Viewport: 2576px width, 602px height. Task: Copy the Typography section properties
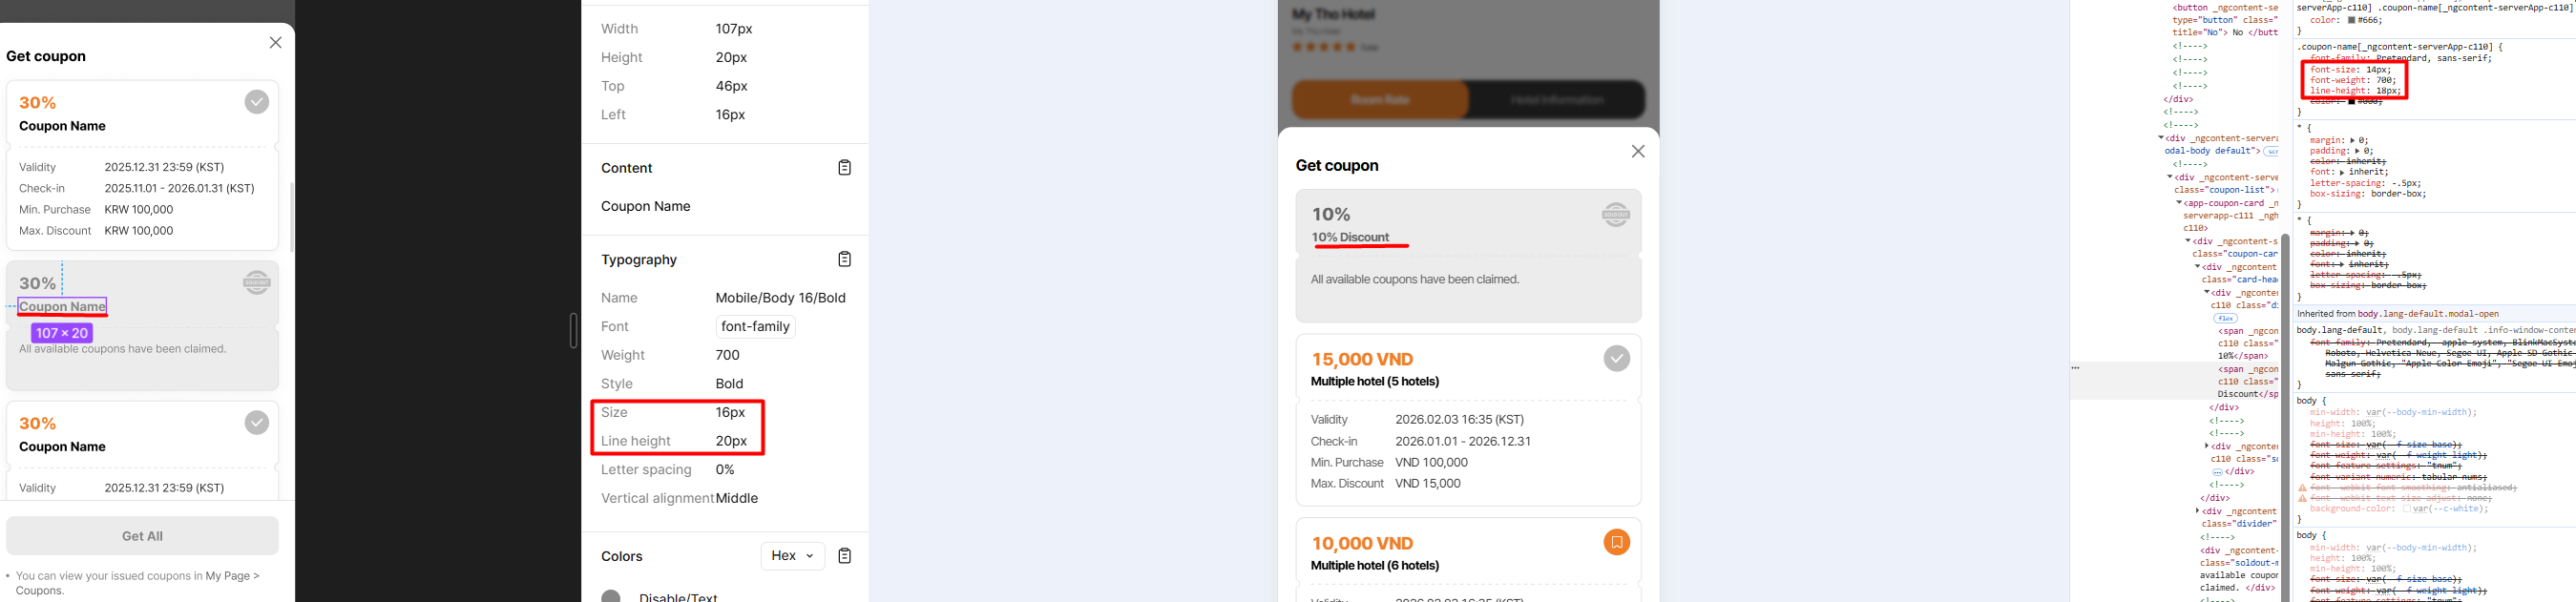click(844, 260)
